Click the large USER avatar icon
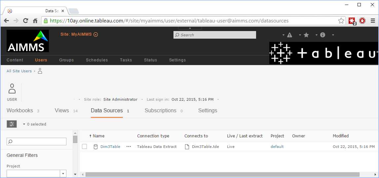The width and height of the screenshot is (379, 178). [x=12, y=89]
